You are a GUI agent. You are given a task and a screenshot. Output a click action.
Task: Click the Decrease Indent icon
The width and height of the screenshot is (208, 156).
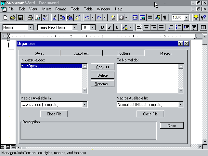click(x=186, y=27)
